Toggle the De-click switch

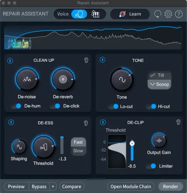[55, 106]
